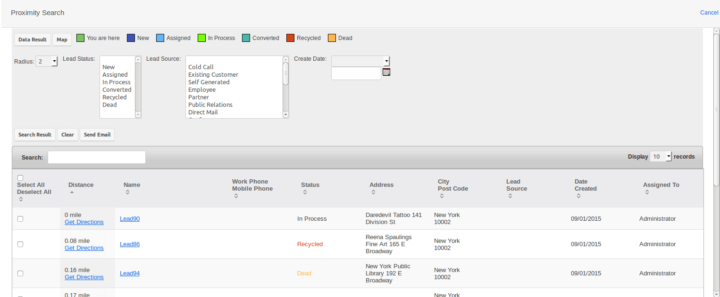Check the checkbox on the Lead90 row
Viewport: 720px width, 297px height.
[x=20, y=218]
